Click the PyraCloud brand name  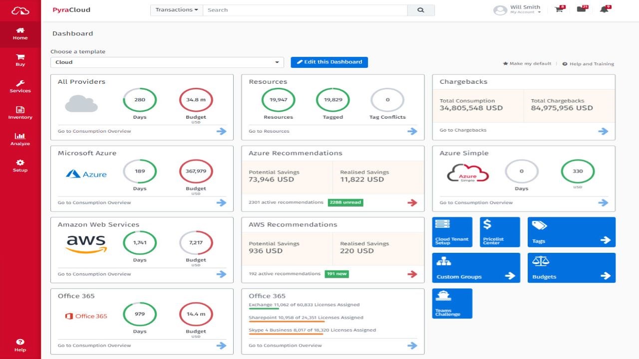coord(71,10)
